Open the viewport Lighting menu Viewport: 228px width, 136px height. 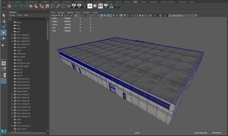[70, 12]
